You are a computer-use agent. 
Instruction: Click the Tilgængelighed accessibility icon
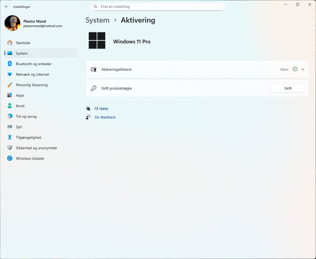(x=10, y=137)
